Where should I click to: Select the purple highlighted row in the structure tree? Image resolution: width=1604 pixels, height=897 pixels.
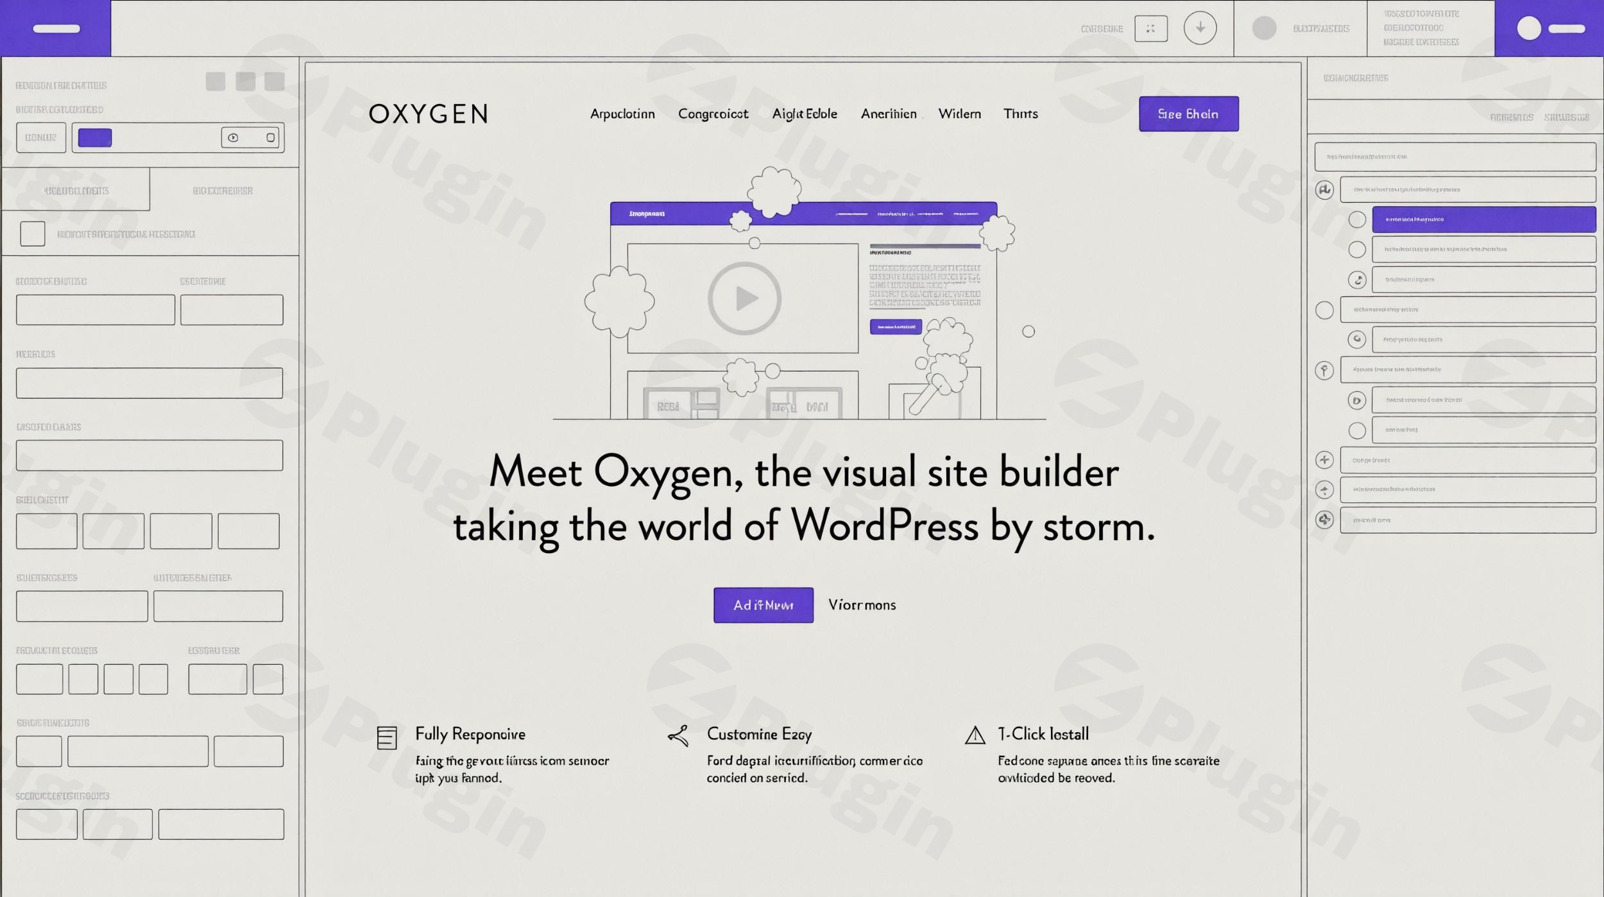point(1483,219)
